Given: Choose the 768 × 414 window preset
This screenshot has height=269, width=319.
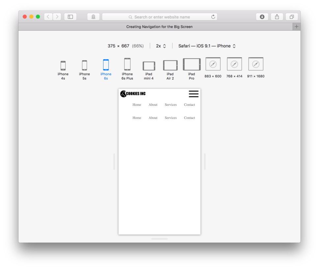Looking at the screenshot, I should point(234,68).
